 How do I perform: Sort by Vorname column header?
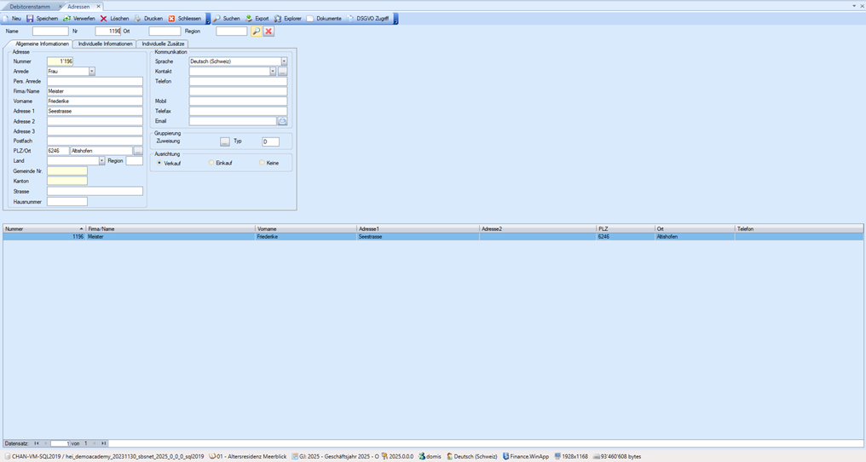tap(306, 228)
